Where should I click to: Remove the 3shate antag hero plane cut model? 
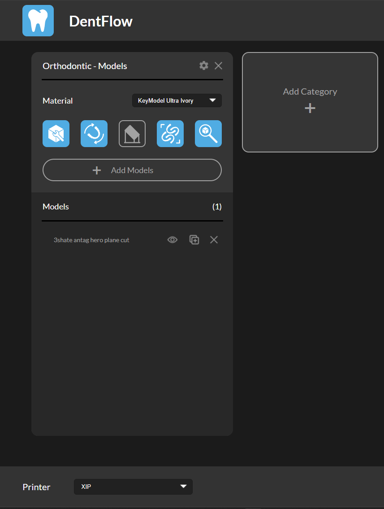(214, 239)
